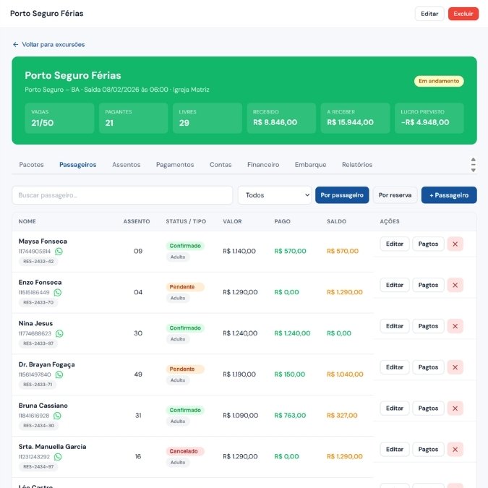Open WhatsApp chat for Enzo Fonseca
Image resolution: width=488 pixels, height=488 pixels.
coord(58,292)
